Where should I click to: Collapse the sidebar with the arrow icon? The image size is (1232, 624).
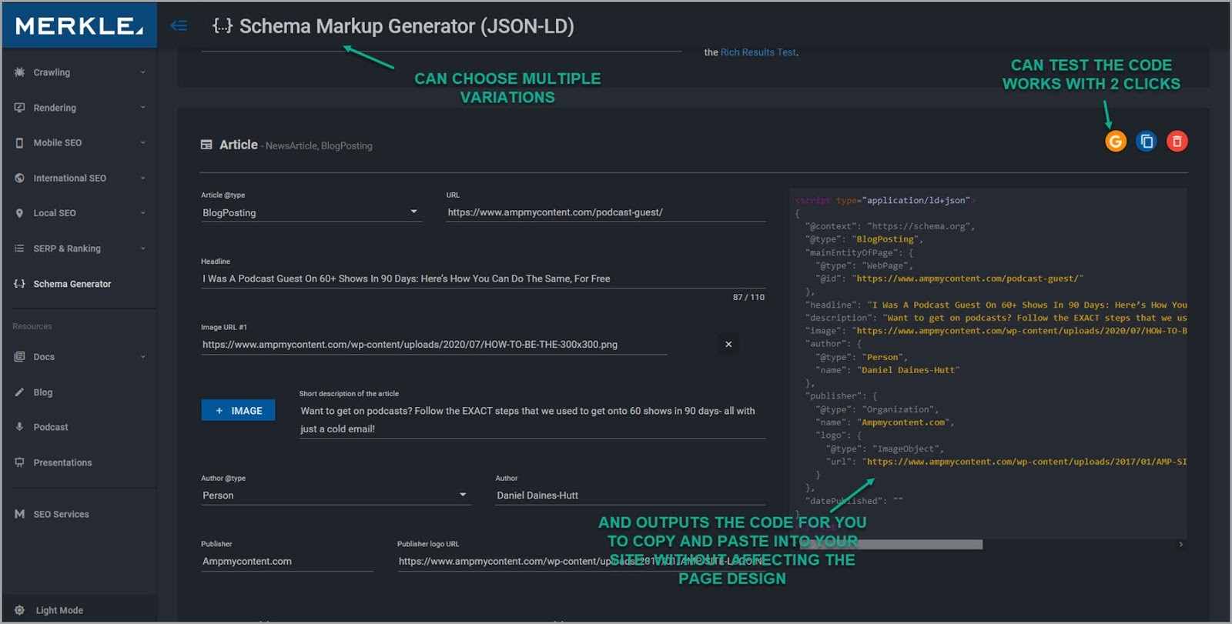click(x=179, y=25)
